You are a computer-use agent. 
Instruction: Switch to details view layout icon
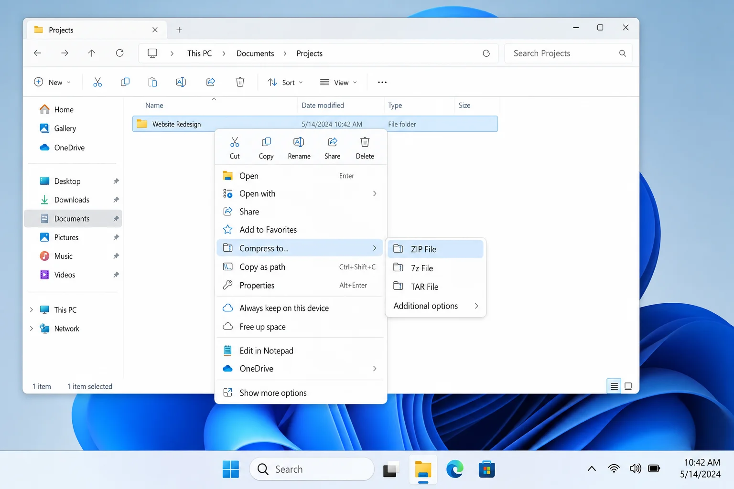click(x=614, y=386)
